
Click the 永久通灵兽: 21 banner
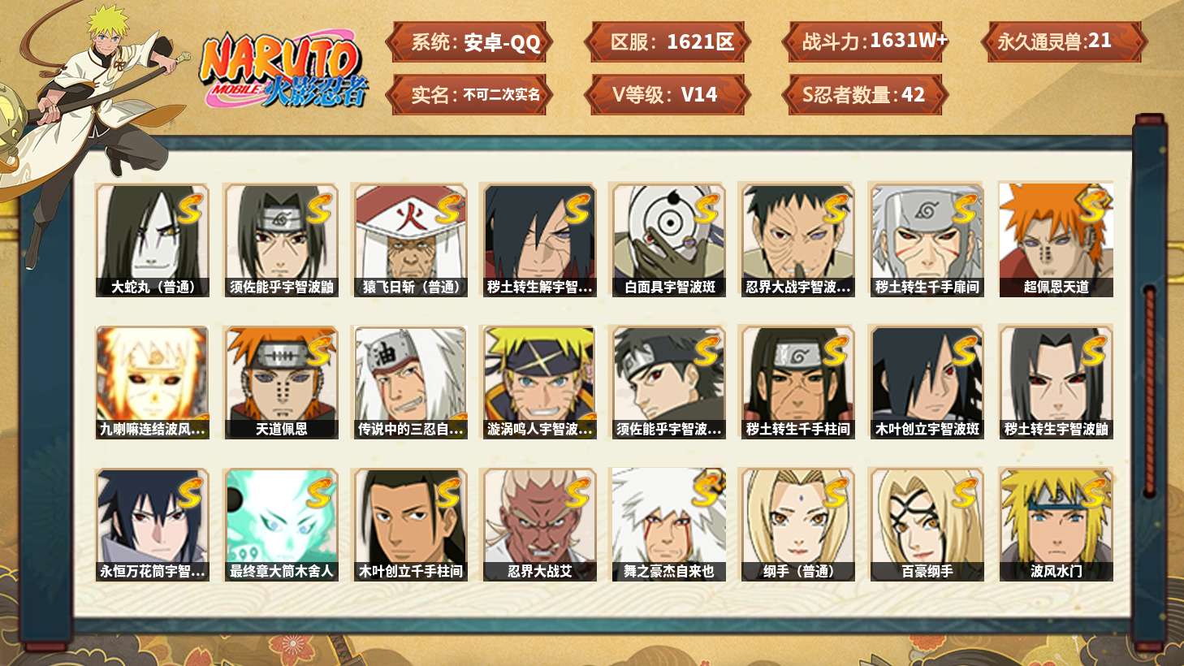(x=1063, y=42)
